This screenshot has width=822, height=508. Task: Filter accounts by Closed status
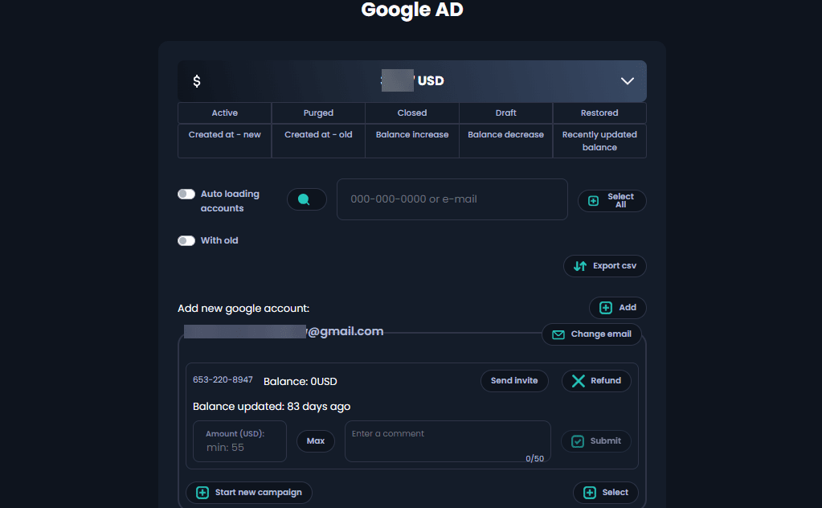pos(412,113)
